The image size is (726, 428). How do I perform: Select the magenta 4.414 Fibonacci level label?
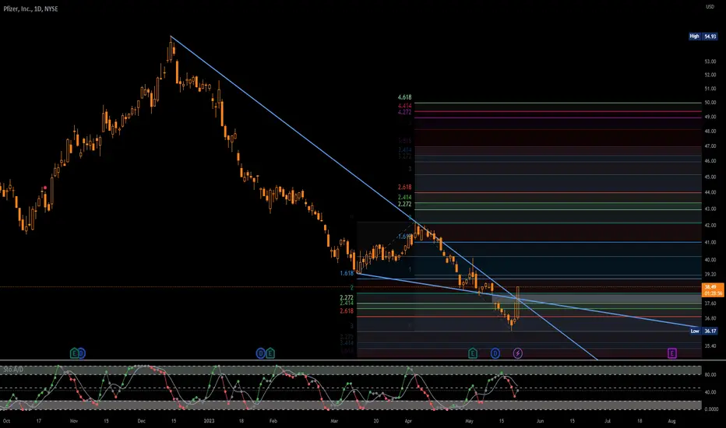(x=404, y=106)
